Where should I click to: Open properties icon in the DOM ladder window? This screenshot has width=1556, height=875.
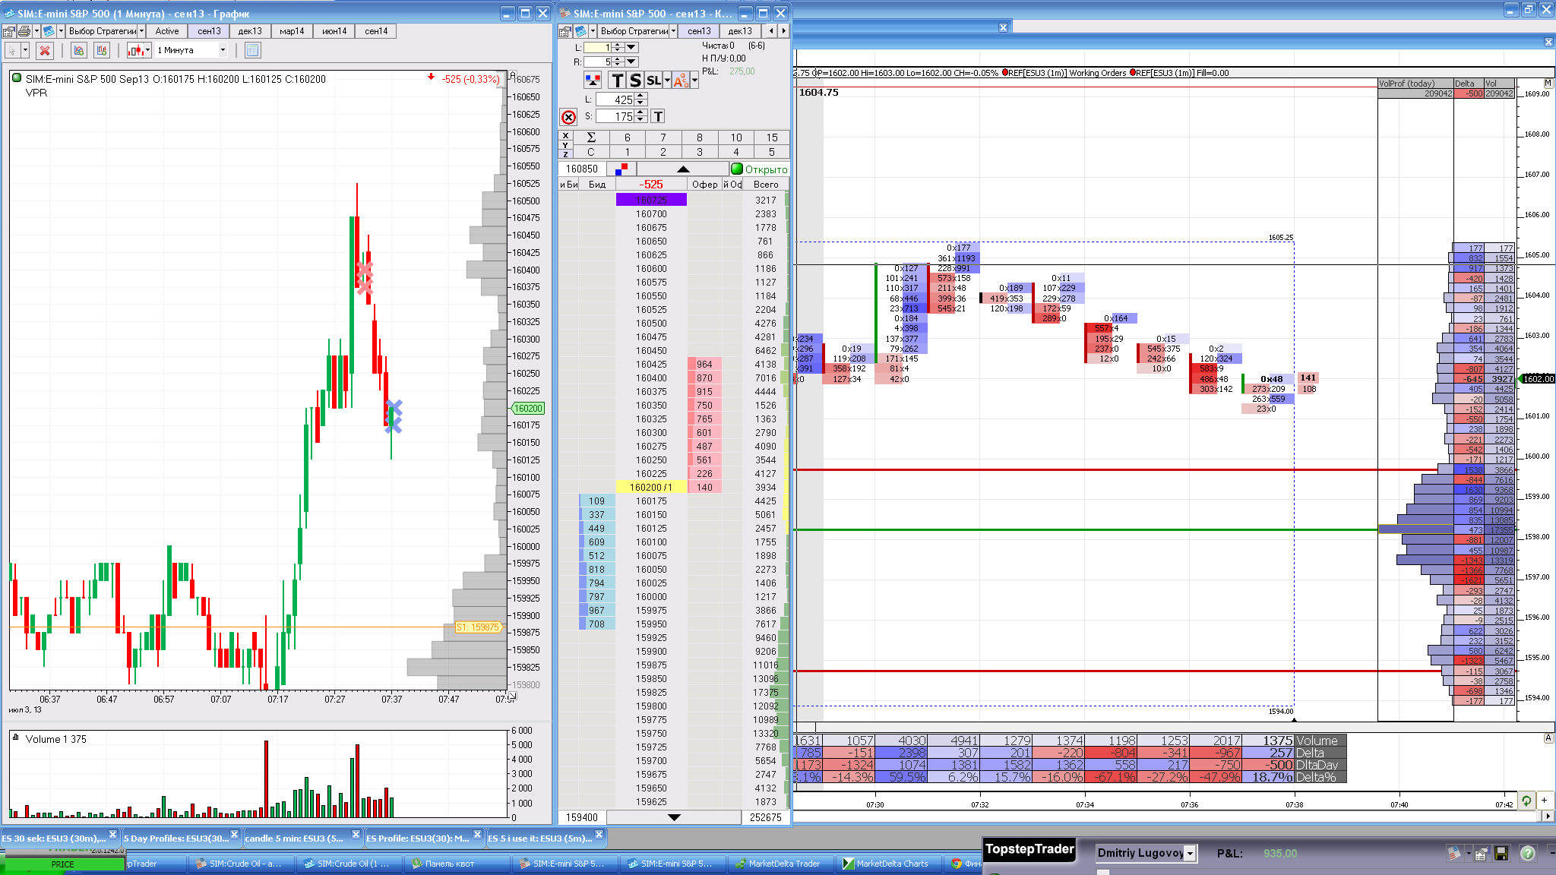click(565, 31)
